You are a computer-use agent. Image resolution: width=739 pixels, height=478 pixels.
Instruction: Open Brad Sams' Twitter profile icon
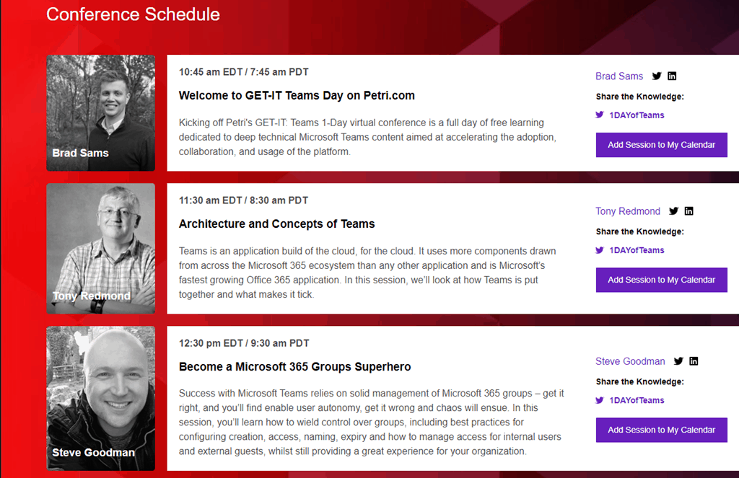click(x=657, y=76)
